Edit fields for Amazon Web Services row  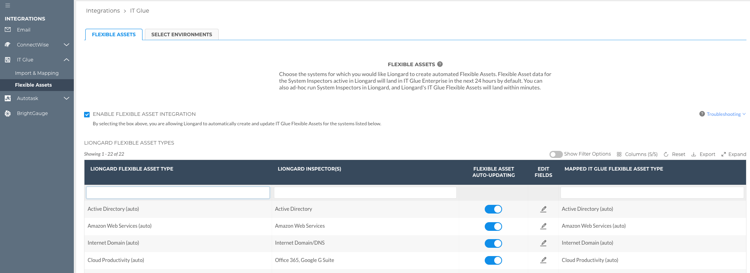tap(543, 226)
